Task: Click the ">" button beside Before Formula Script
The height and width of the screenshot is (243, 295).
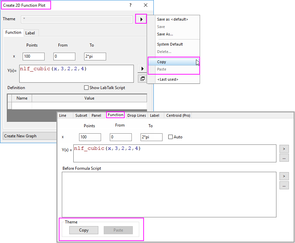Action: pos(284,176)
